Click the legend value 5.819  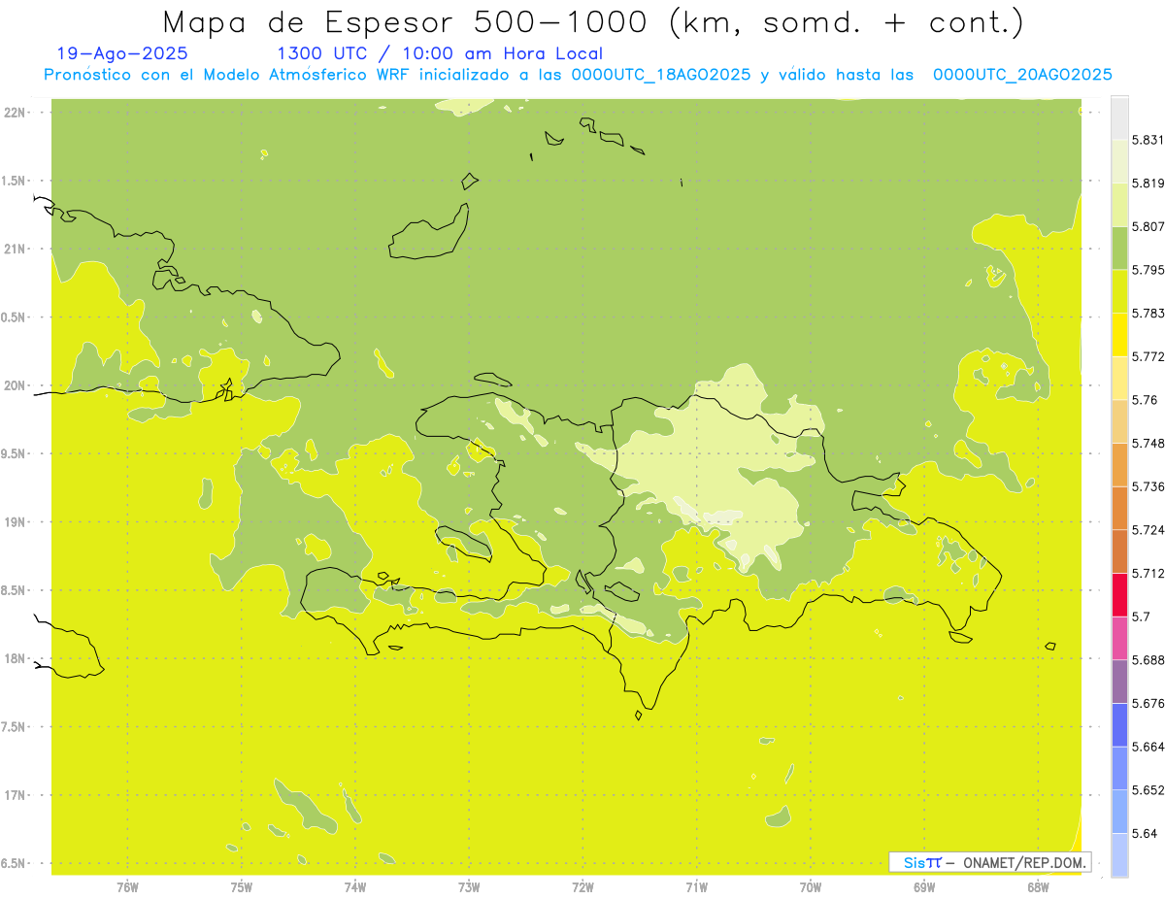pos(1148,183)
